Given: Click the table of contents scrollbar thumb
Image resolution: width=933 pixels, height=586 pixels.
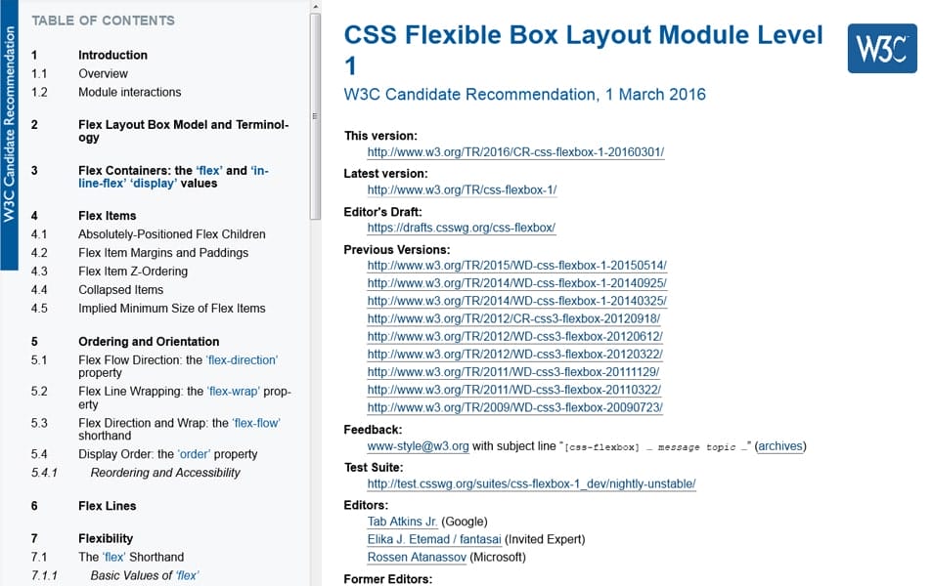Looking at the screenshot, I should point(315,116).
